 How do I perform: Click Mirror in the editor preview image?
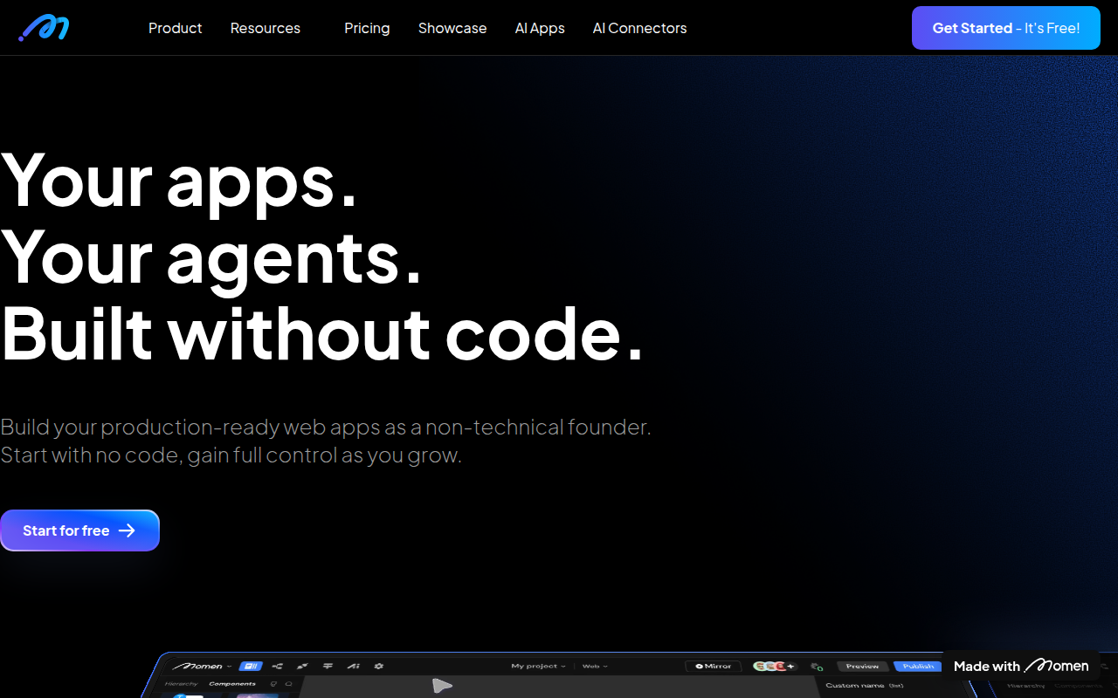(x=714, y=666)
